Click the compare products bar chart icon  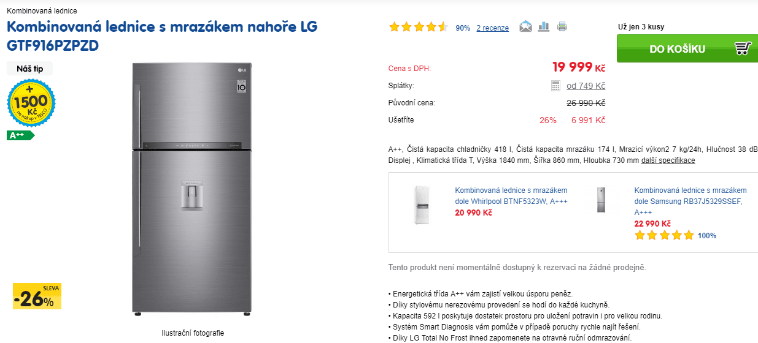click(544, 26)
